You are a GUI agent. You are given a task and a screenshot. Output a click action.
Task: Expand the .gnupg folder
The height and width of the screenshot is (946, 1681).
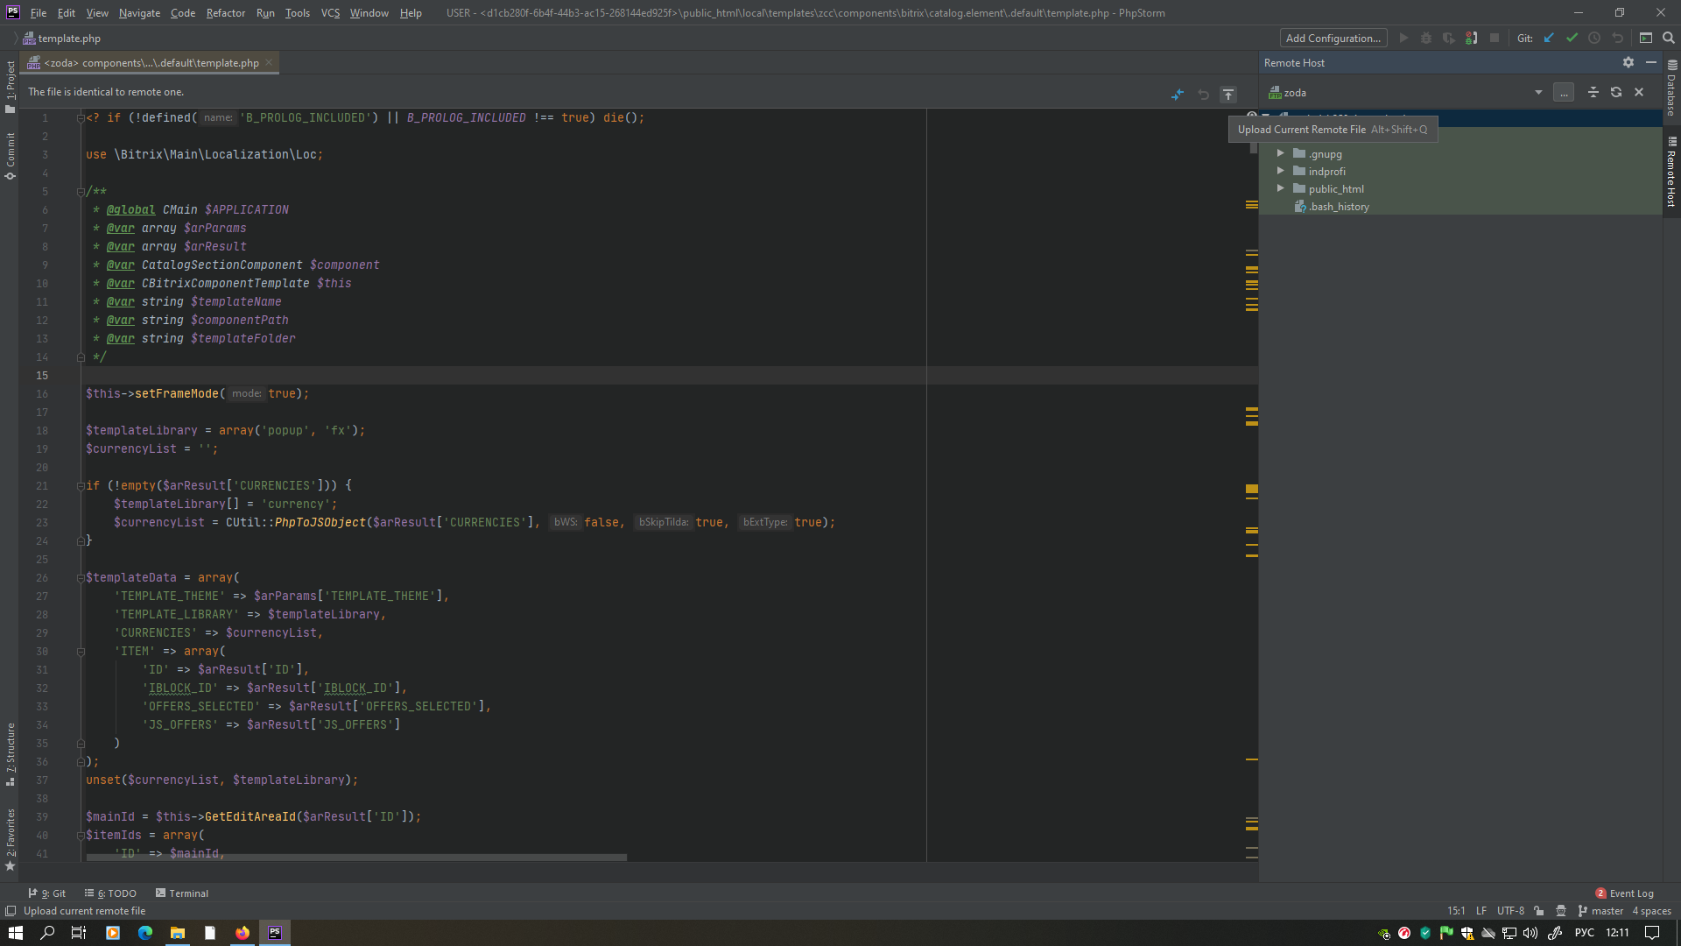point(1280,153)
